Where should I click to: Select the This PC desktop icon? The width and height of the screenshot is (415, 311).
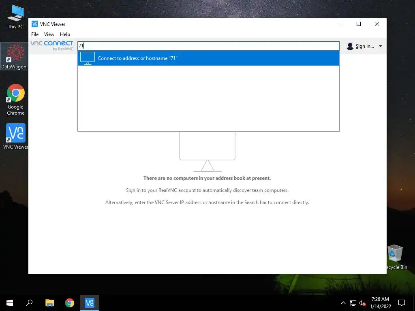[16, 17]
